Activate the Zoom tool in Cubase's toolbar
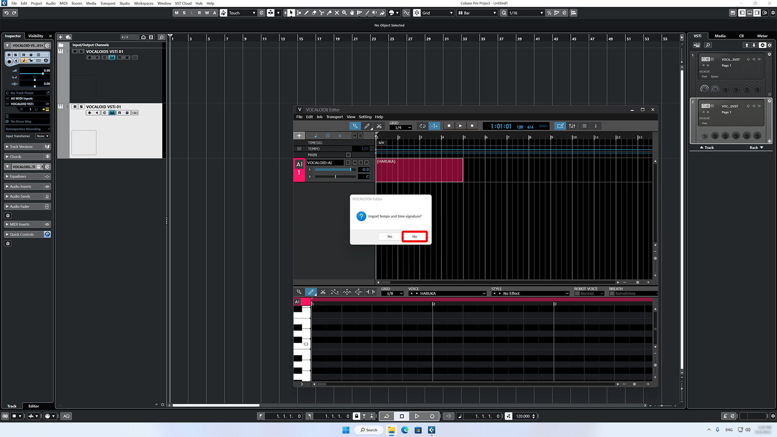 344,13
